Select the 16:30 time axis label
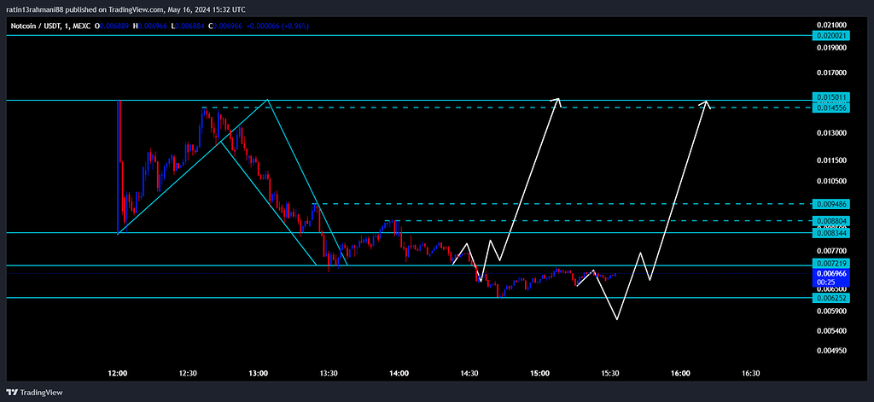 750,373
